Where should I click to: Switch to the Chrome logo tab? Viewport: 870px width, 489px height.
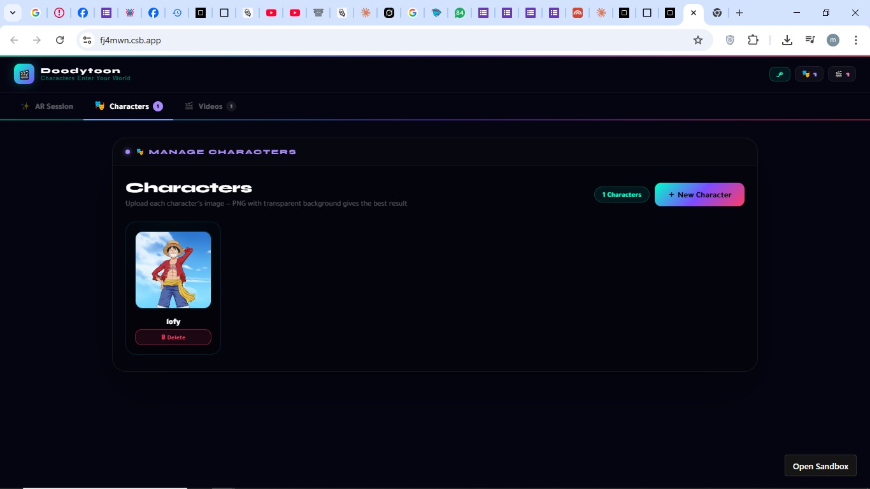(x=717, y=13)
